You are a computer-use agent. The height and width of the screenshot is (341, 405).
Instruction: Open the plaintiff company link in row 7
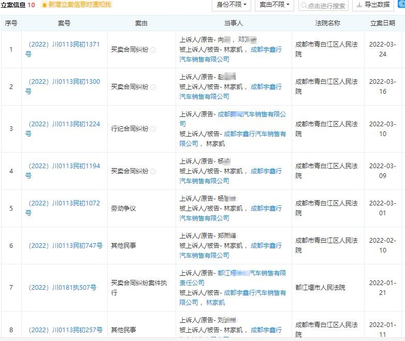coord(251,273)
